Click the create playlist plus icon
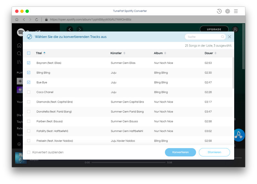The image size is (257, 184). 20,81
